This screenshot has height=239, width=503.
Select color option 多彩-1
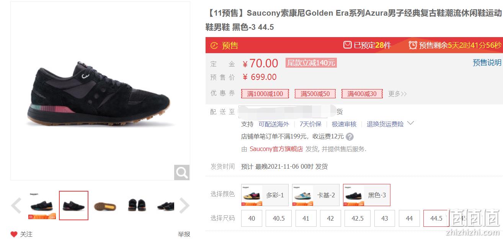265,195
